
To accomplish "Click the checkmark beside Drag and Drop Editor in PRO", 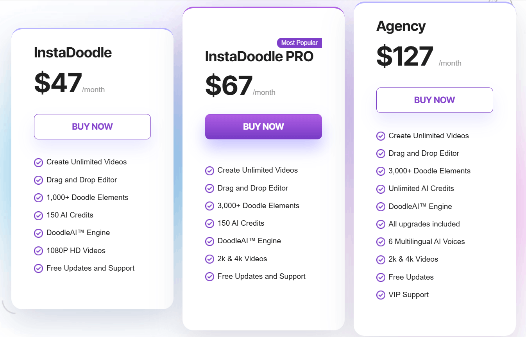I will coord(210,188).
